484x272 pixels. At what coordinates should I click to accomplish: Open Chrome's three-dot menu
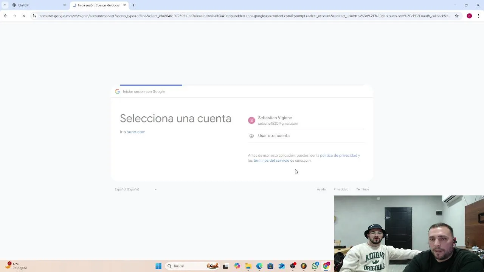point(478,16)
